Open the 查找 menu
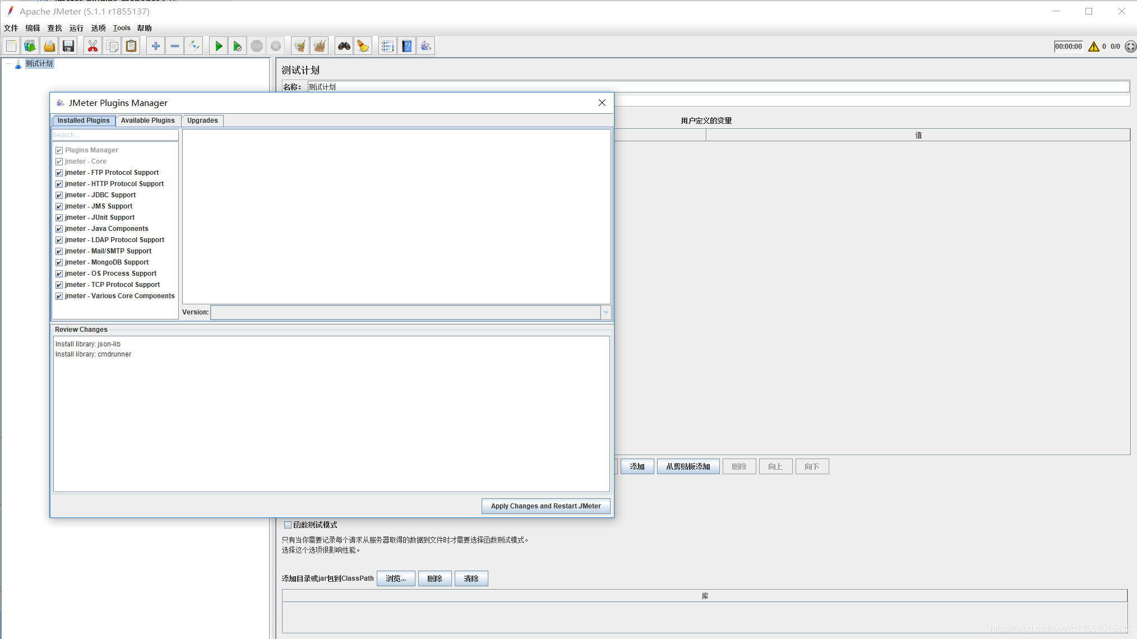Screen dimensions: 1137x639 [x=54, y=28]
